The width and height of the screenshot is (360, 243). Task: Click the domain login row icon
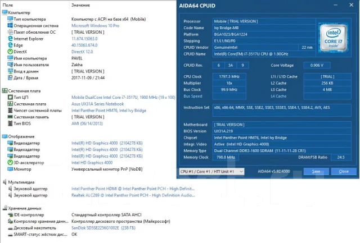coord(10,71)
